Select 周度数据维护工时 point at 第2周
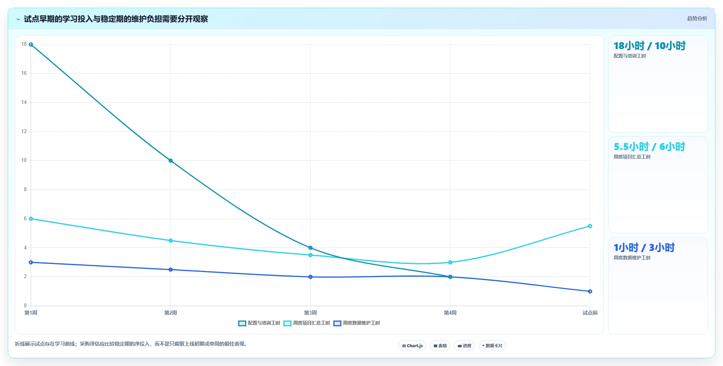Viewport: 723px width, 366px height. tap(171, 270)
